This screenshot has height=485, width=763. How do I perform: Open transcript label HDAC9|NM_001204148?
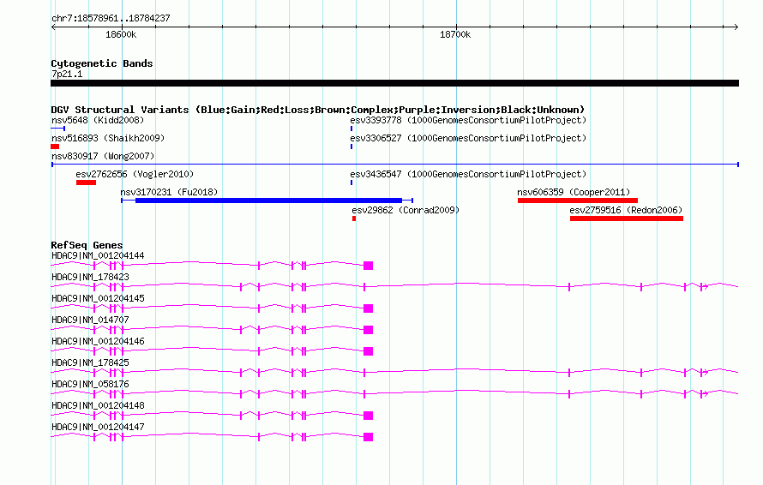[x=98, y=405]
